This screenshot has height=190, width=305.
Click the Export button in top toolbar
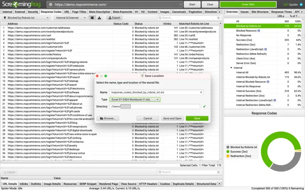point(114,18)
